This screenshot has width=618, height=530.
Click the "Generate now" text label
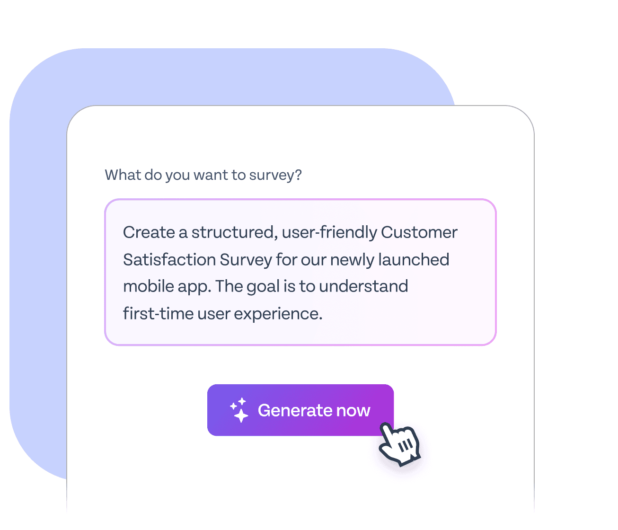click(314, 410)
